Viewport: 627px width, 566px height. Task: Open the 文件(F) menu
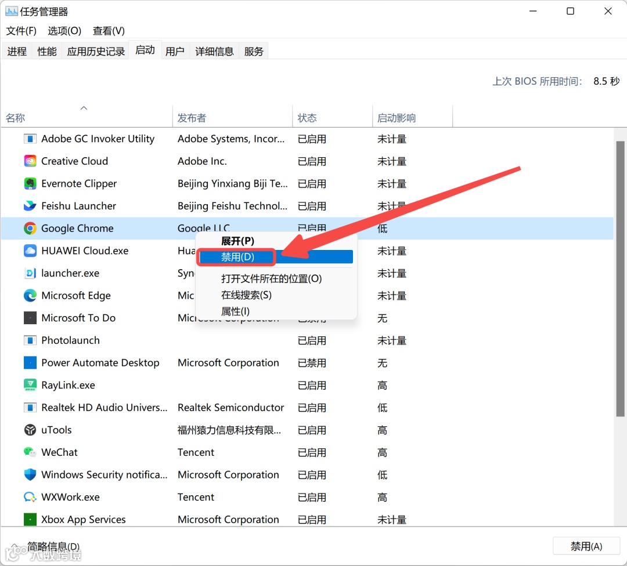click(x=21, y=31)
